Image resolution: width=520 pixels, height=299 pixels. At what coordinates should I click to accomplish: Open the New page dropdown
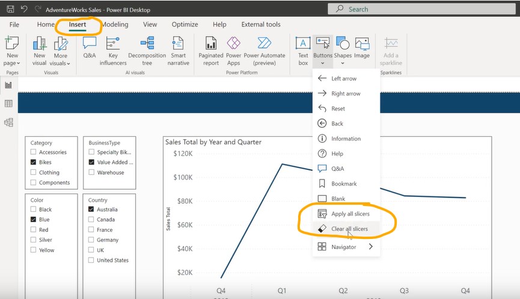click(11, 63)
